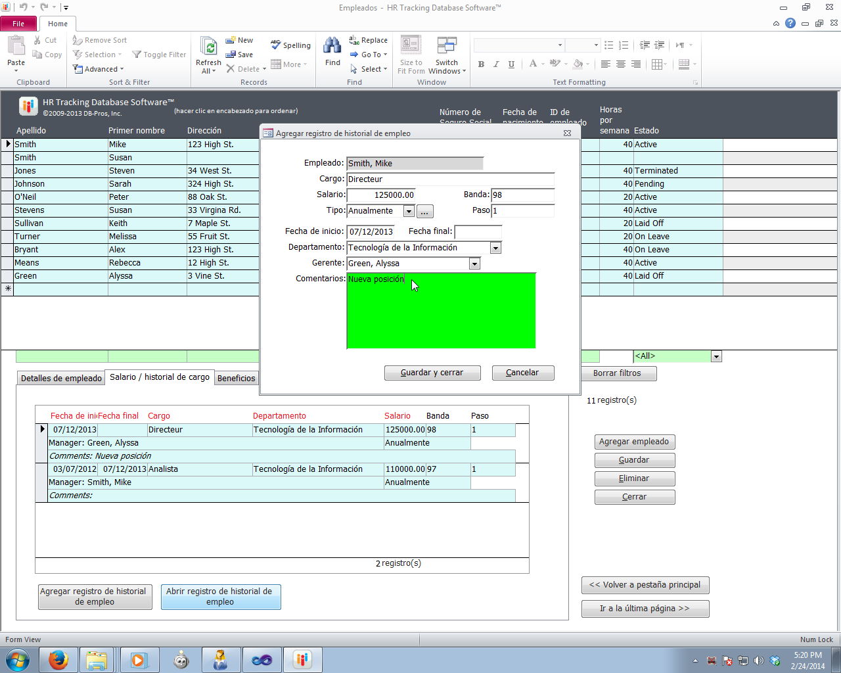Click Ir a la última página button
Viewport: 841px width, 673px height.
tap(645, 609)
